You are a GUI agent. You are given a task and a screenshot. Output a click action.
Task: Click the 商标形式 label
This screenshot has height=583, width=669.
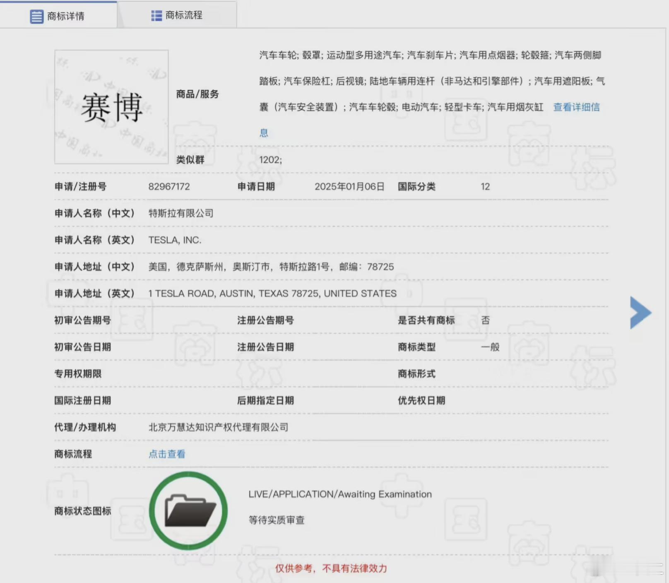tap(416, 374)
